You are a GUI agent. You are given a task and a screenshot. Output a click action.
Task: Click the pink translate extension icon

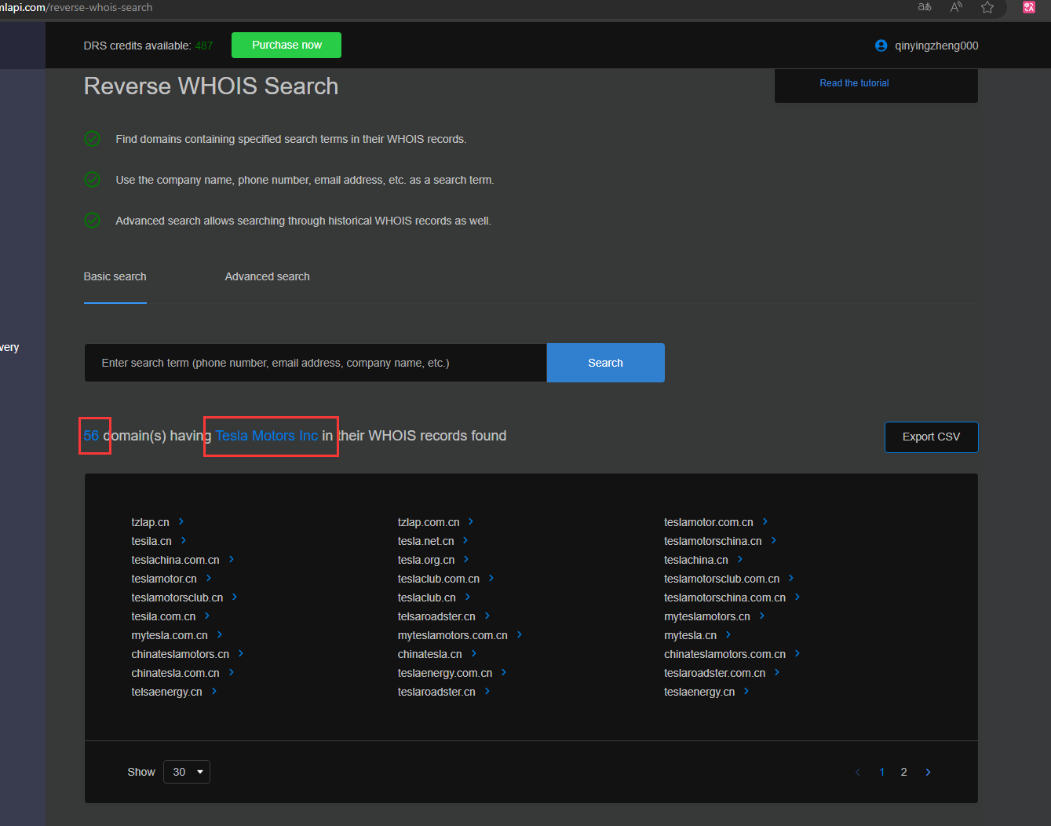pos(1029,7)
